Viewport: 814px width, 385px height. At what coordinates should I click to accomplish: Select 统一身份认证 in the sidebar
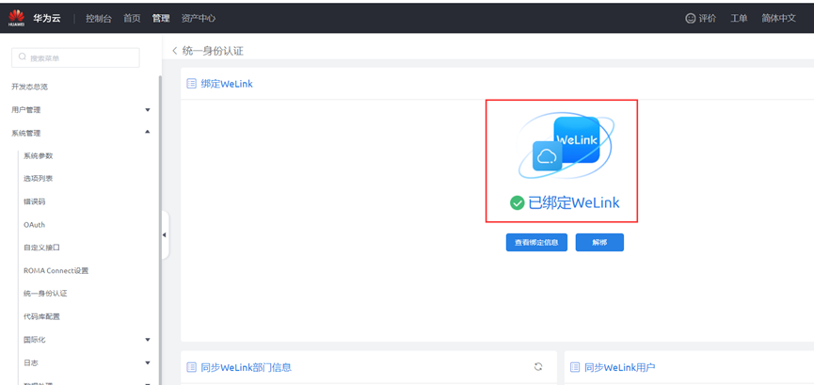pyautogui.click(x=45, y=294)
